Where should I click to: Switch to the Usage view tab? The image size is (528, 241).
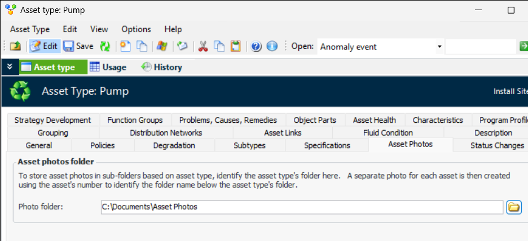click(108, 67)
